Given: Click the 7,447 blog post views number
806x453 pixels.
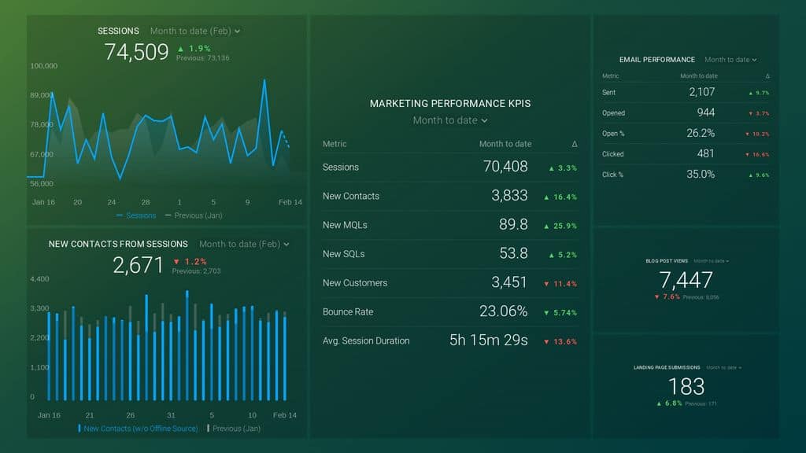Looking at the screenshot, I should tap(686, 280).
